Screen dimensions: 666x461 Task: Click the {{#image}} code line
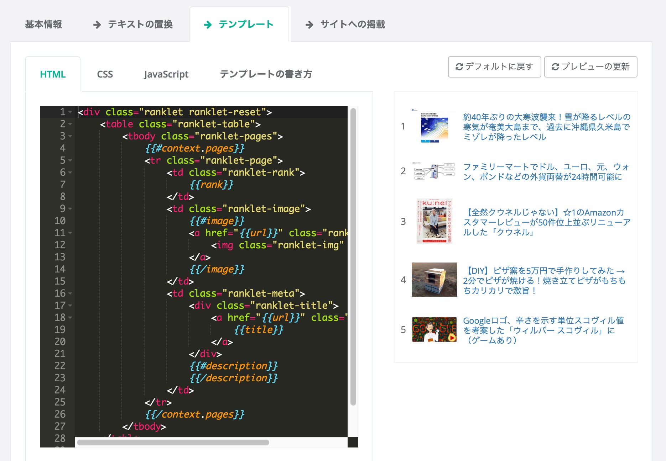point(217,221)
